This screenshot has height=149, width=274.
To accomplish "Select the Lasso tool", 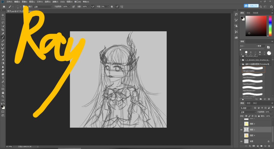I will click(x=3, y=22).
